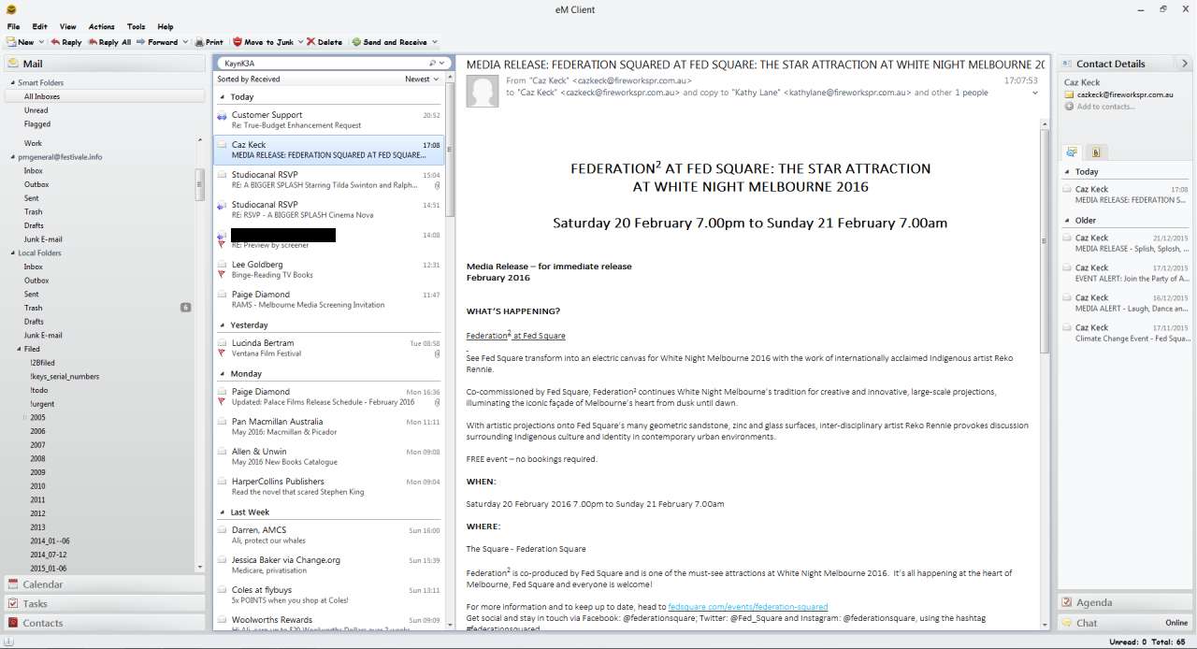Open the Move to Junk dropdown arrow
1197x649 pixels.
(x=299, y=42)
